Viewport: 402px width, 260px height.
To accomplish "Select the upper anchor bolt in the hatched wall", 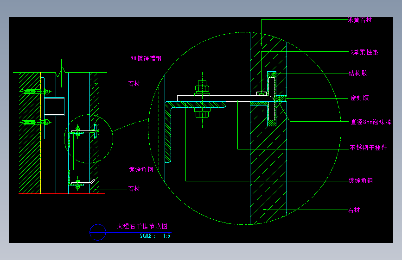I will point(35,91).
